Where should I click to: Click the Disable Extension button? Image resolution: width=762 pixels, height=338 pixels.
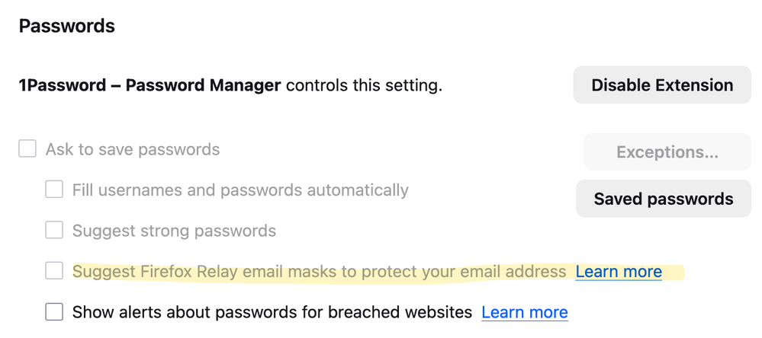click(x=662, y=85)
